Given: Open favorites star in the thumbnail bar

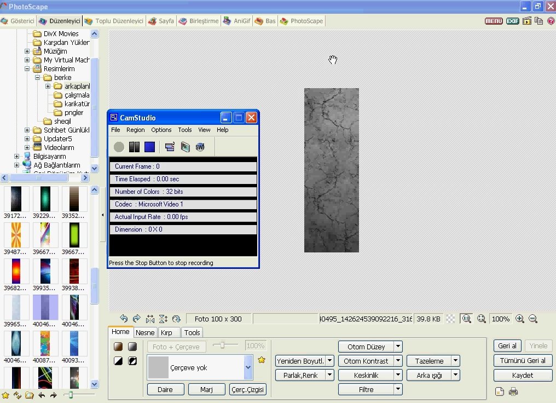Looking at the screenshot, I should tap(5, 395).
